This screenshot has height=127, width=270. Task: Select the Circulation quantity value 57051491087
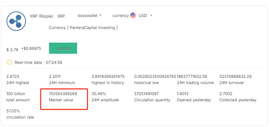pyautogui.click(x=146, y=94)
